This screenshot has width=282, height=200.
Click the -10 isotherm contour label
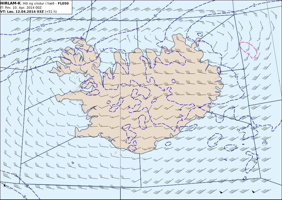(x=42, y=26)
